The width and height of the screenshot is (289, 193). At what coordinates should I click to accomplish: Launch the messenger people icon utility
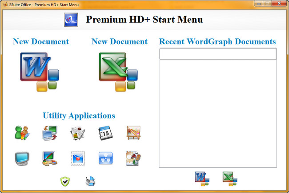(x=22, y=133)
